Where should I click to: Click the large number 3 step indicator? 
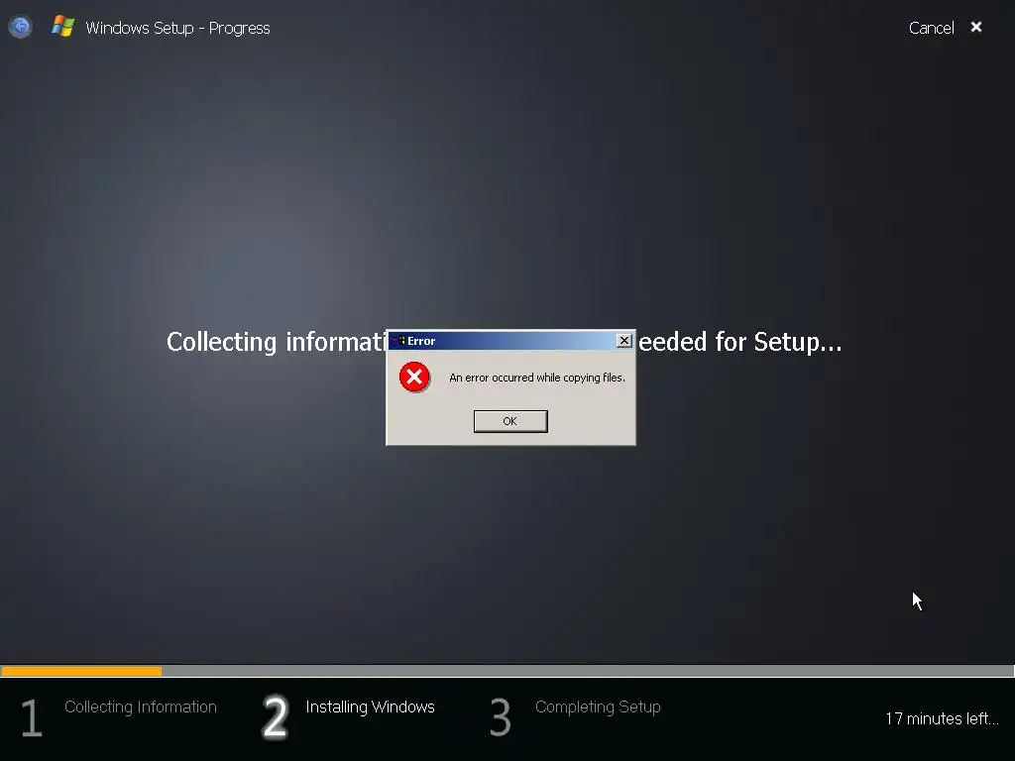click(x=500, y=717)
